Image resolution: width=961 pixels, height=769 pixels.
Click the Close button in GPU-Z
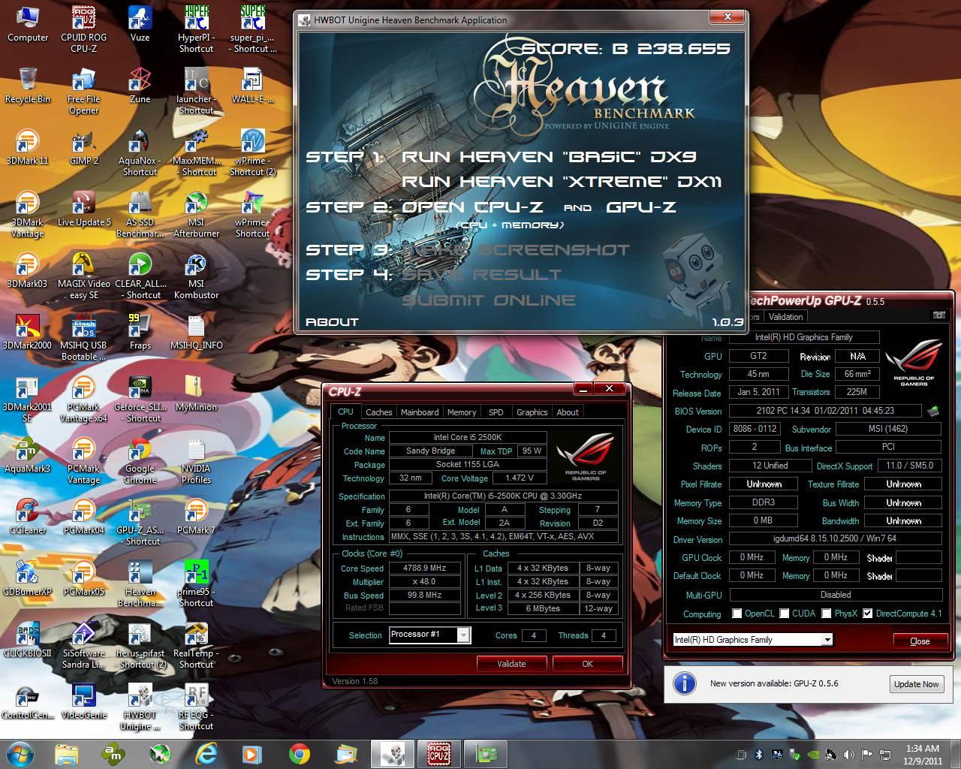tap(920, 641)
